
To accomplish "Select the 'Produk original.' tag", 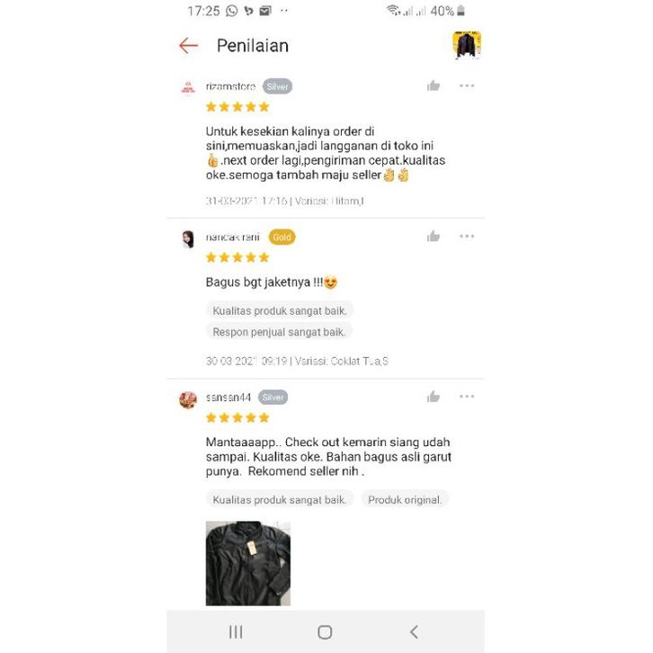I will pos(405,499).
